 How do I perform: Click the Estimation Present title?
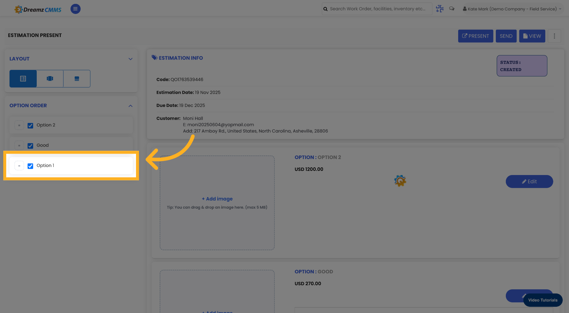coord(35,35)
